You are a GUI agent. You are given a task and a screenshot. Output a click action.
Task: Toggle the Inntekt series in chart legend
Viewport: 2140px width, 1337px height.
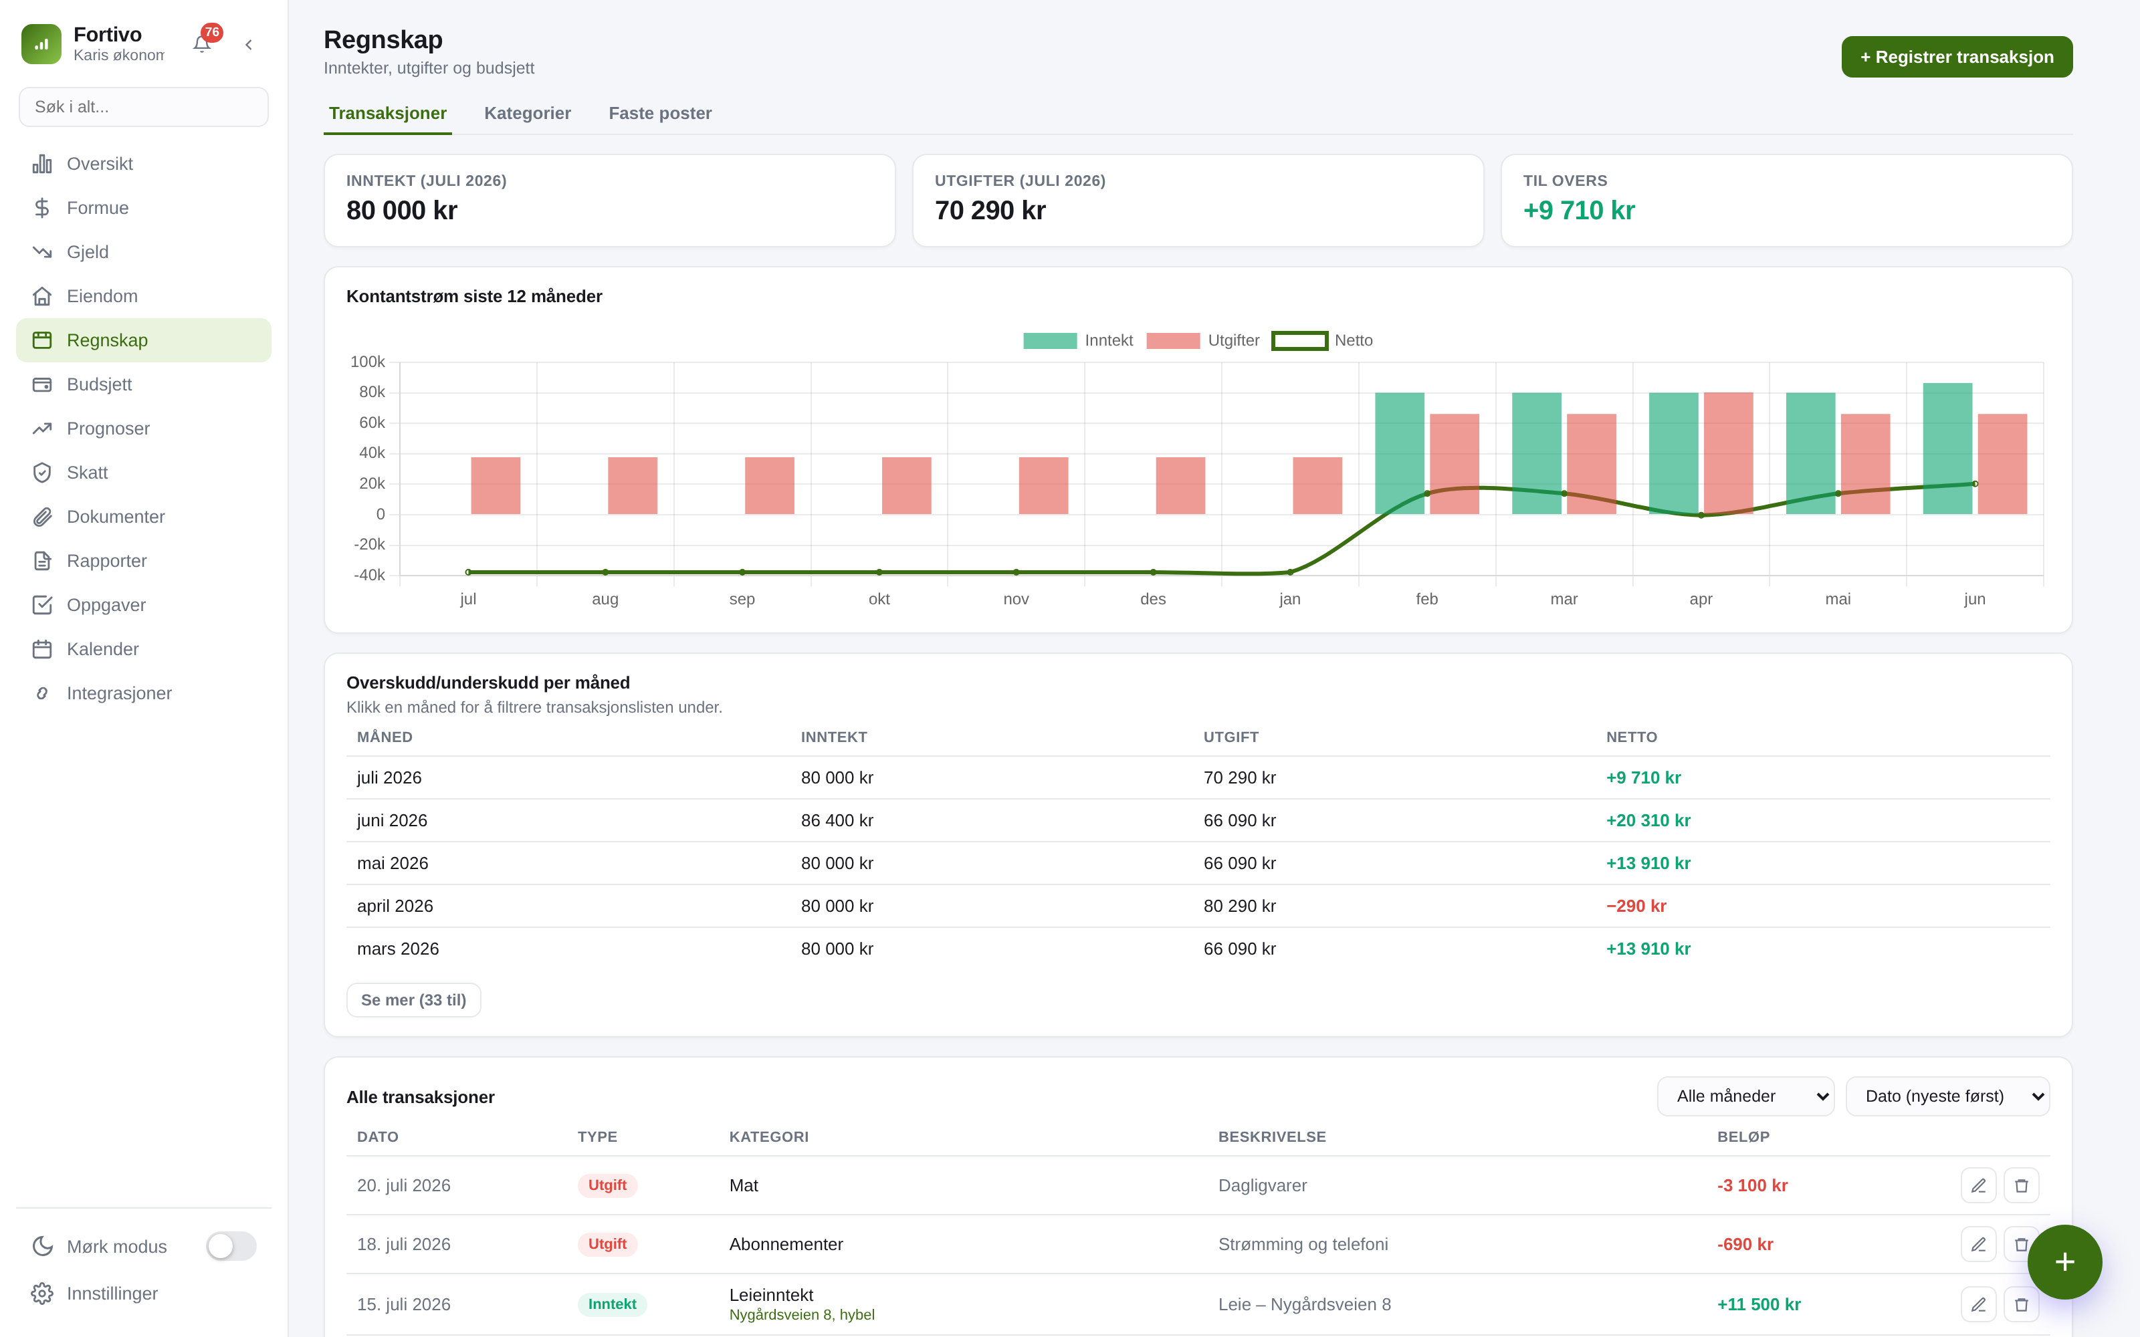click(x=1078, y=340)
